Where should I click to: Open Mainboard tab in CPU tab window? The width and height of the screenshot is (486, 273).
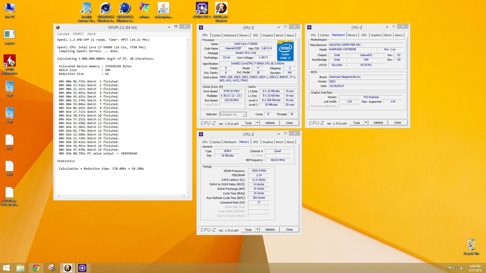coord(230,35)
